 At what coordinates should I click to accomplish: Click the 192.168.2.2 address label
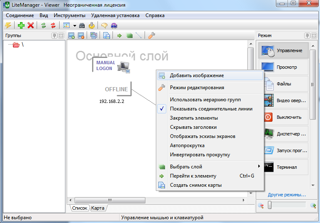112,101
